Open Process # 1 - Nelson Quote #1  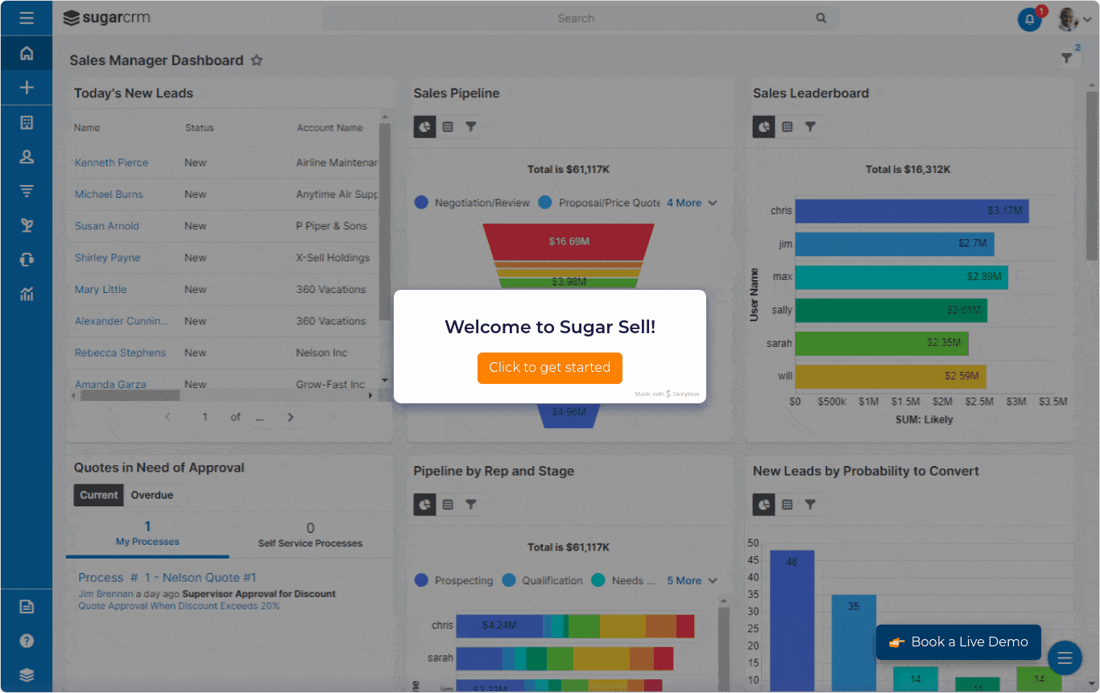coord(167,578)
